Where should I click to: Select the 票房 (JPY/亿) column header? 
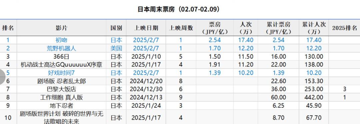coord(215,28)
